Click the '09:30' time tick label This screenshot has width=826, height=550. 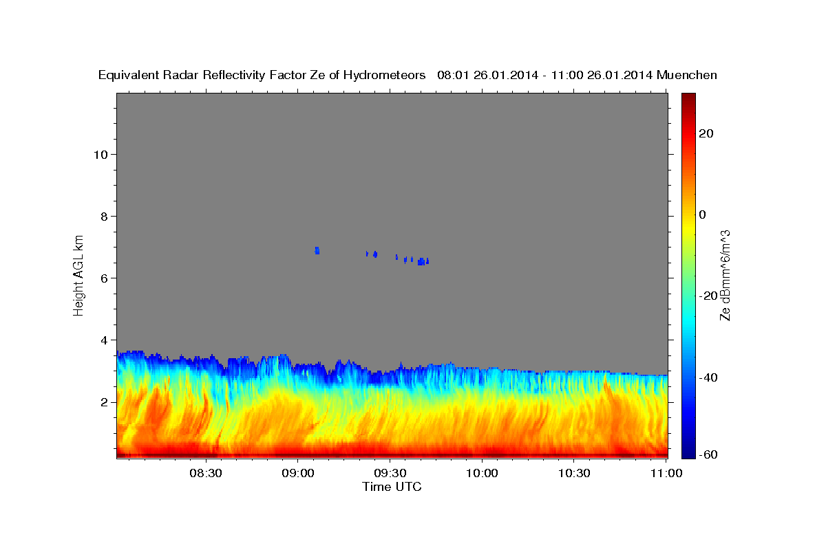tap(390, 473)
